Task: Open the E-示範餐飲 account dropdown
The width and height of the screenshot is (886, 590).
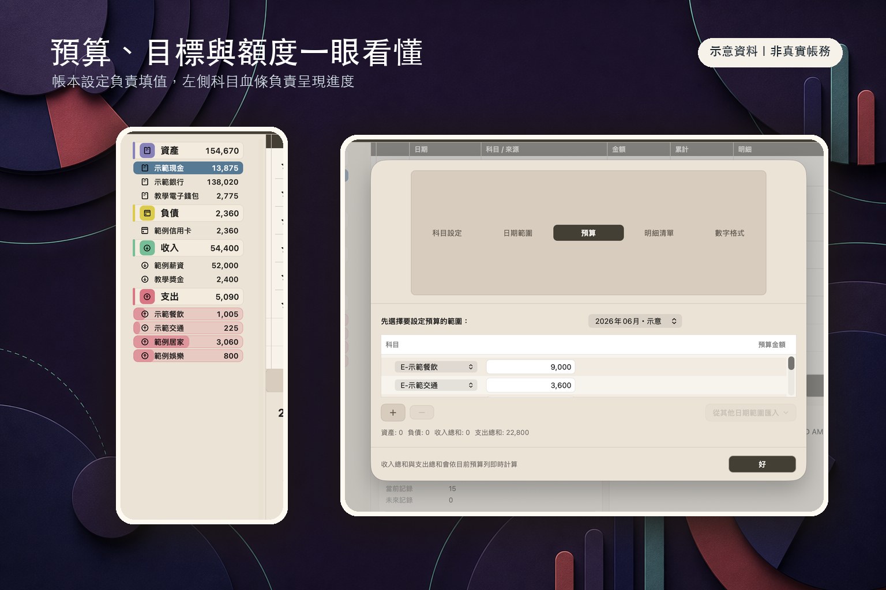Action: [x=436, y=367]
